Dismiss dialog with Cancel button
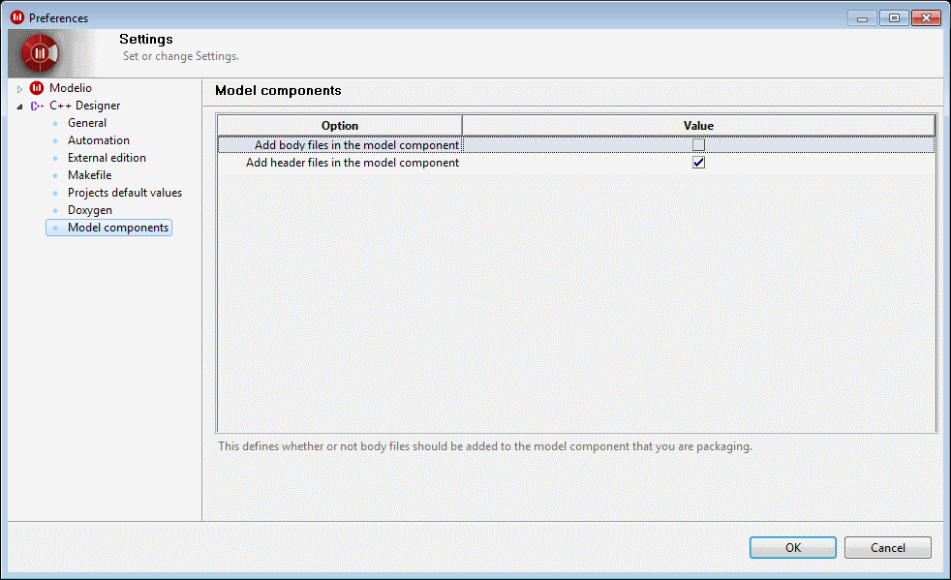 coord(888,548)
